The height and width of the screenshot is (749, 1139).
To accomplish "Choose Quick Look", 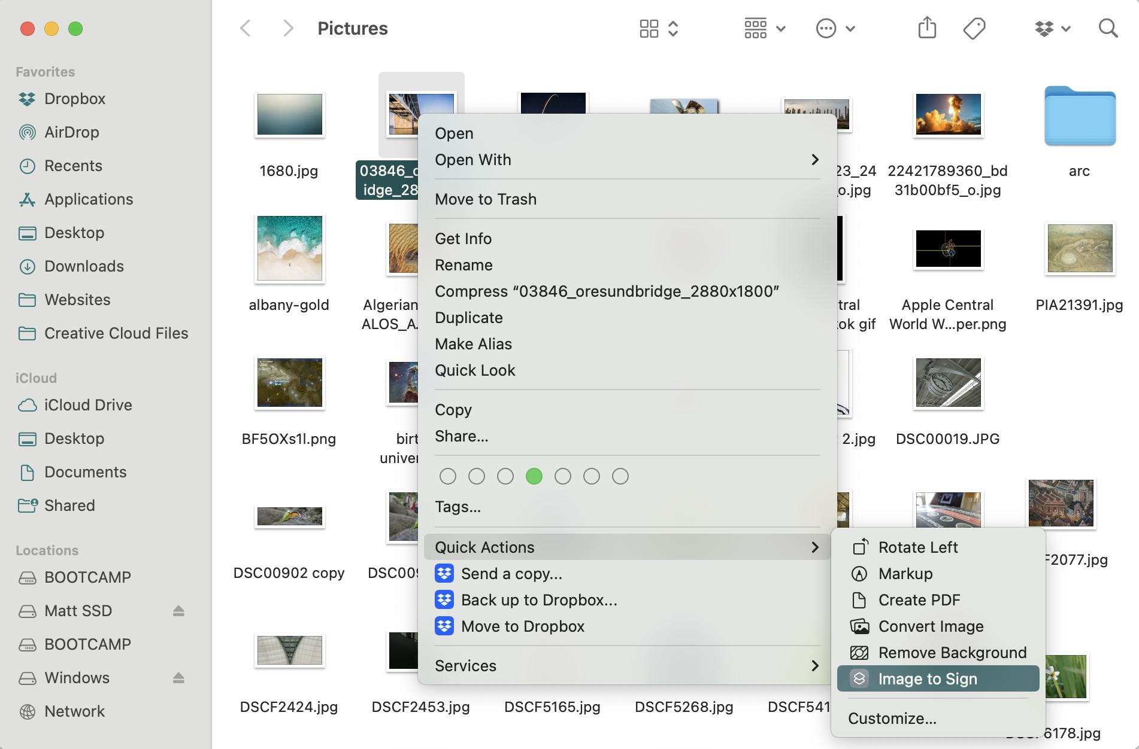I will click(x=627, y=370).
